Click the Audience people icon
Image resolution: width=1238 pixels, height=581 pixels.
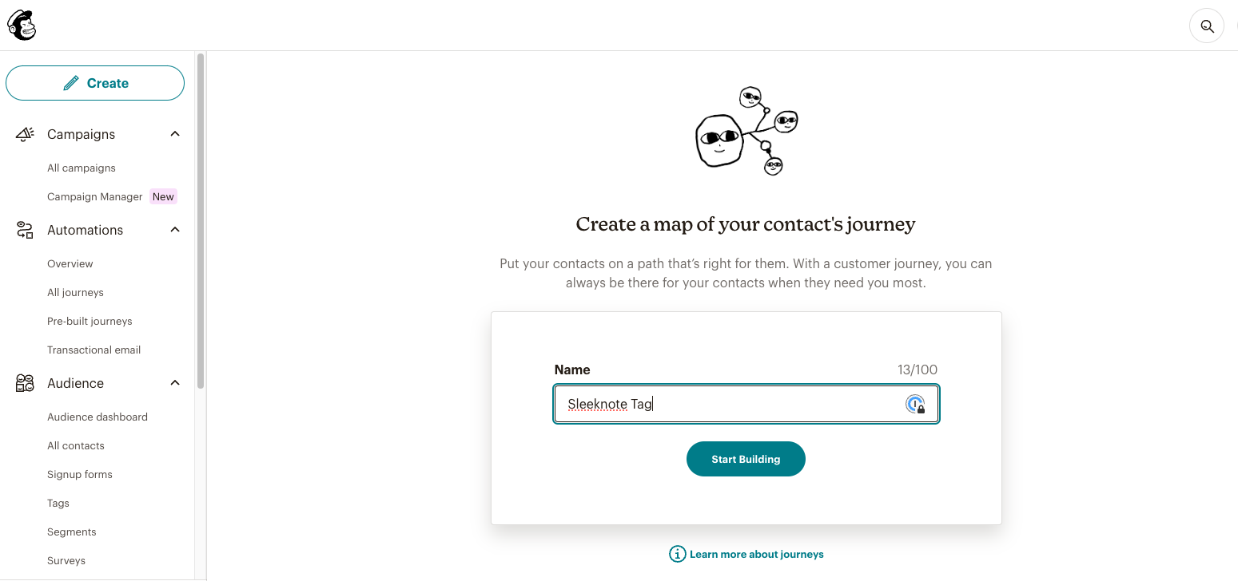click(25, 383)
